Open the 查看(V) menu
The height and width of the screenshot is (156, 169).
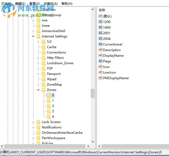[x=35, y=4]
